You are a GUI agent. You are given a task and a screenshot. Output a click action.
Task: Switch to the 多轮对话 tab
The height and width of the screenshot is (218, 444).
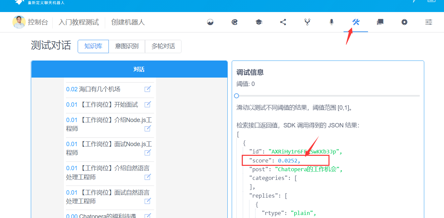click(x=163, y=46)
